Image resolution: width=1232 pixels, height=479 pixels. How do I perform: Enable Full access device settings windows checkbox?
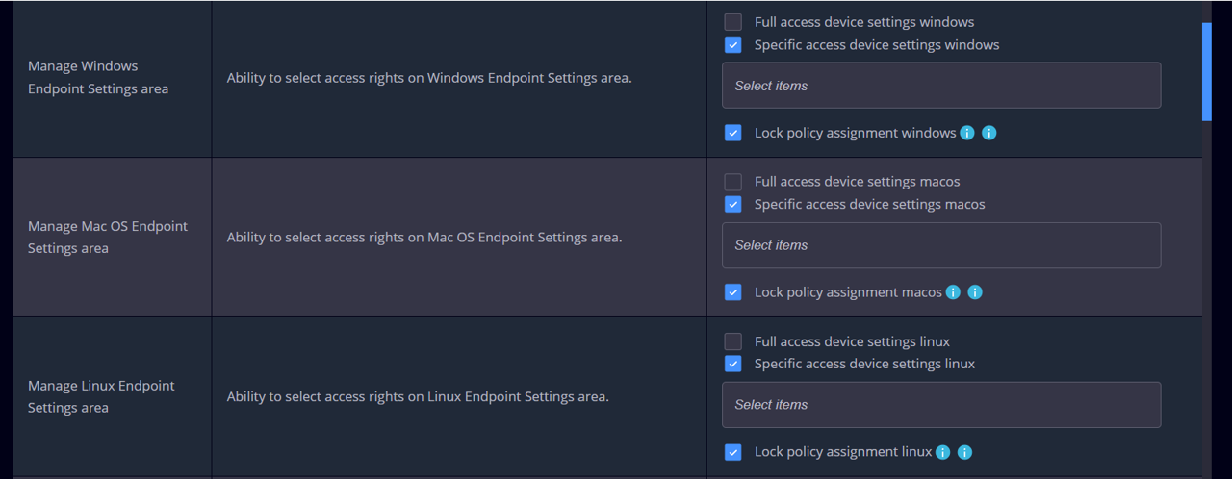point(733,22)
